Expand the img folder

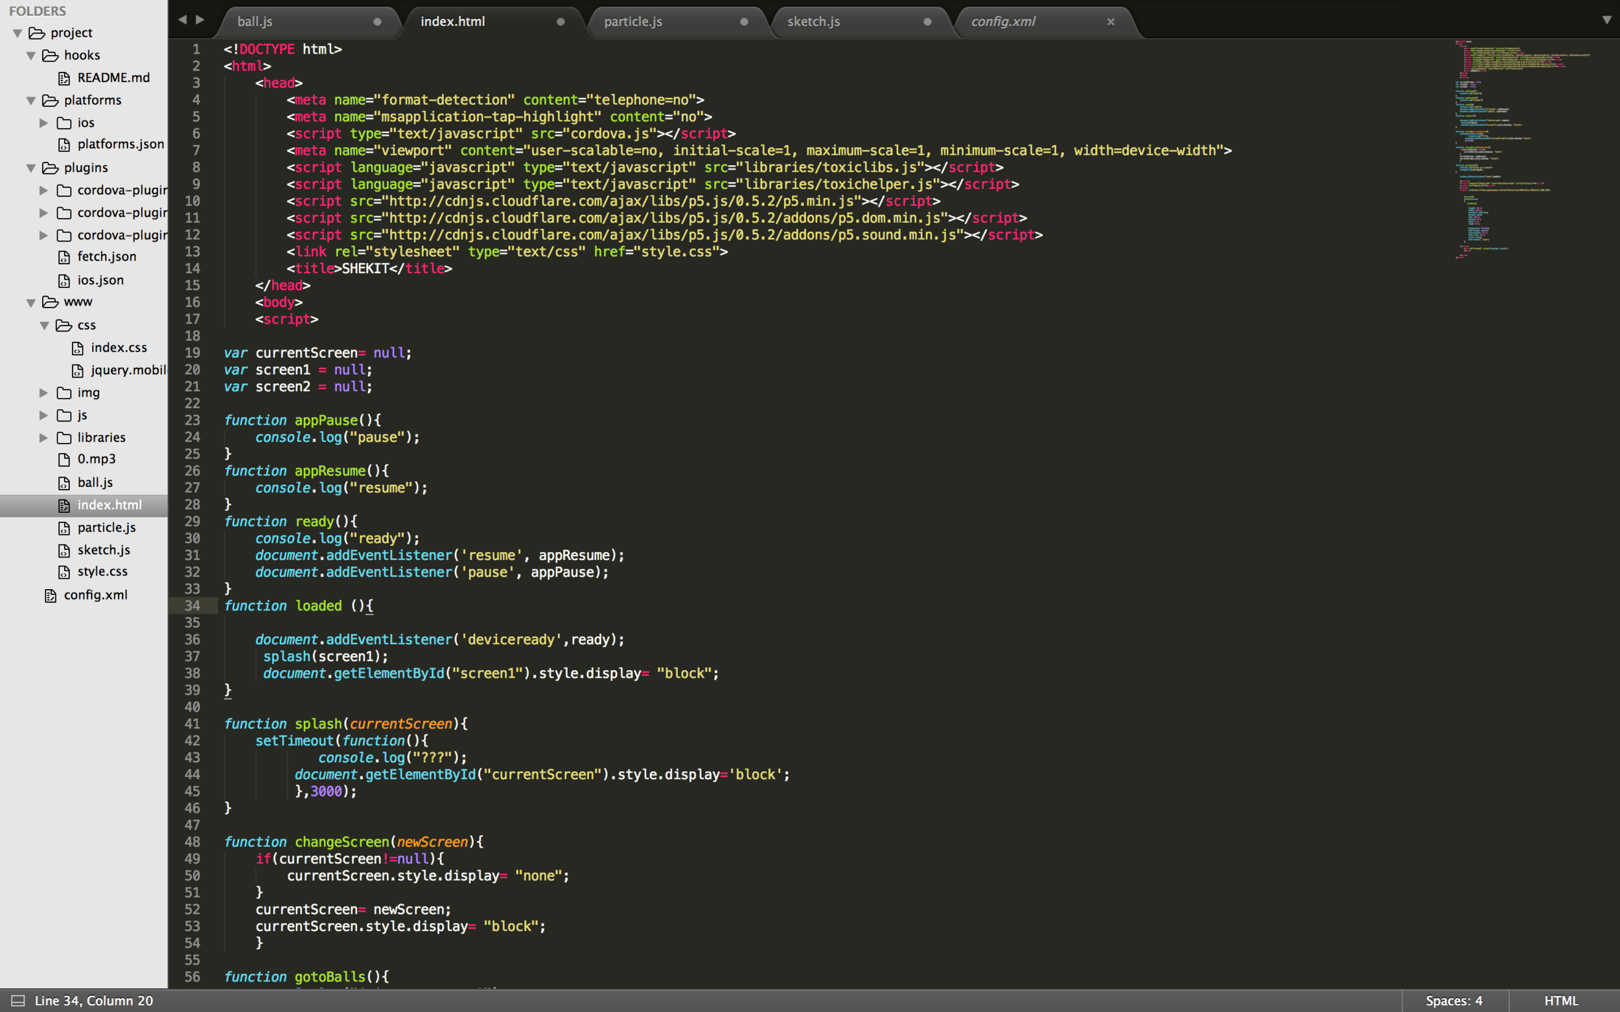(43, 393)
